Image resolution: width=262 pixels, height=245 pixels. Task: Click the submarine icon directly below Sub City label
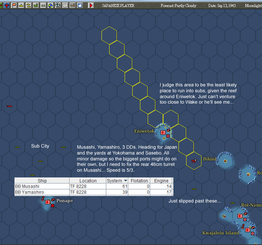coord(40,161)
